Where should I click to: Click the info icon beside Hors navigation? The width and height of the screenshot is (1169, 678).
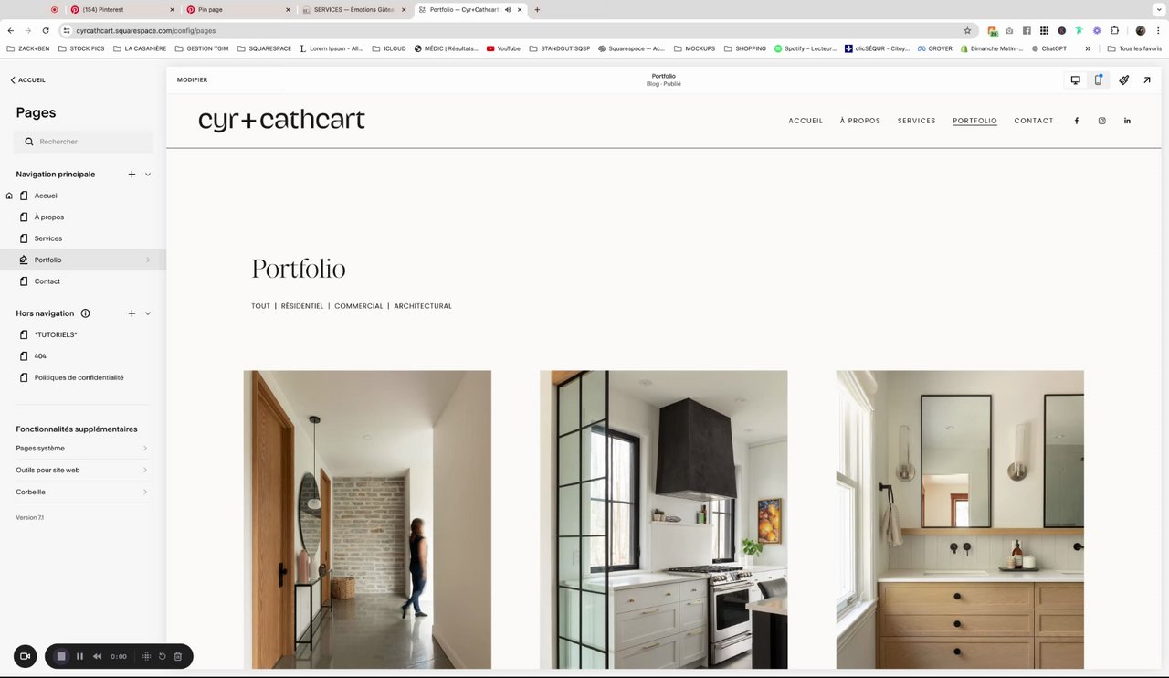(85, 313)
